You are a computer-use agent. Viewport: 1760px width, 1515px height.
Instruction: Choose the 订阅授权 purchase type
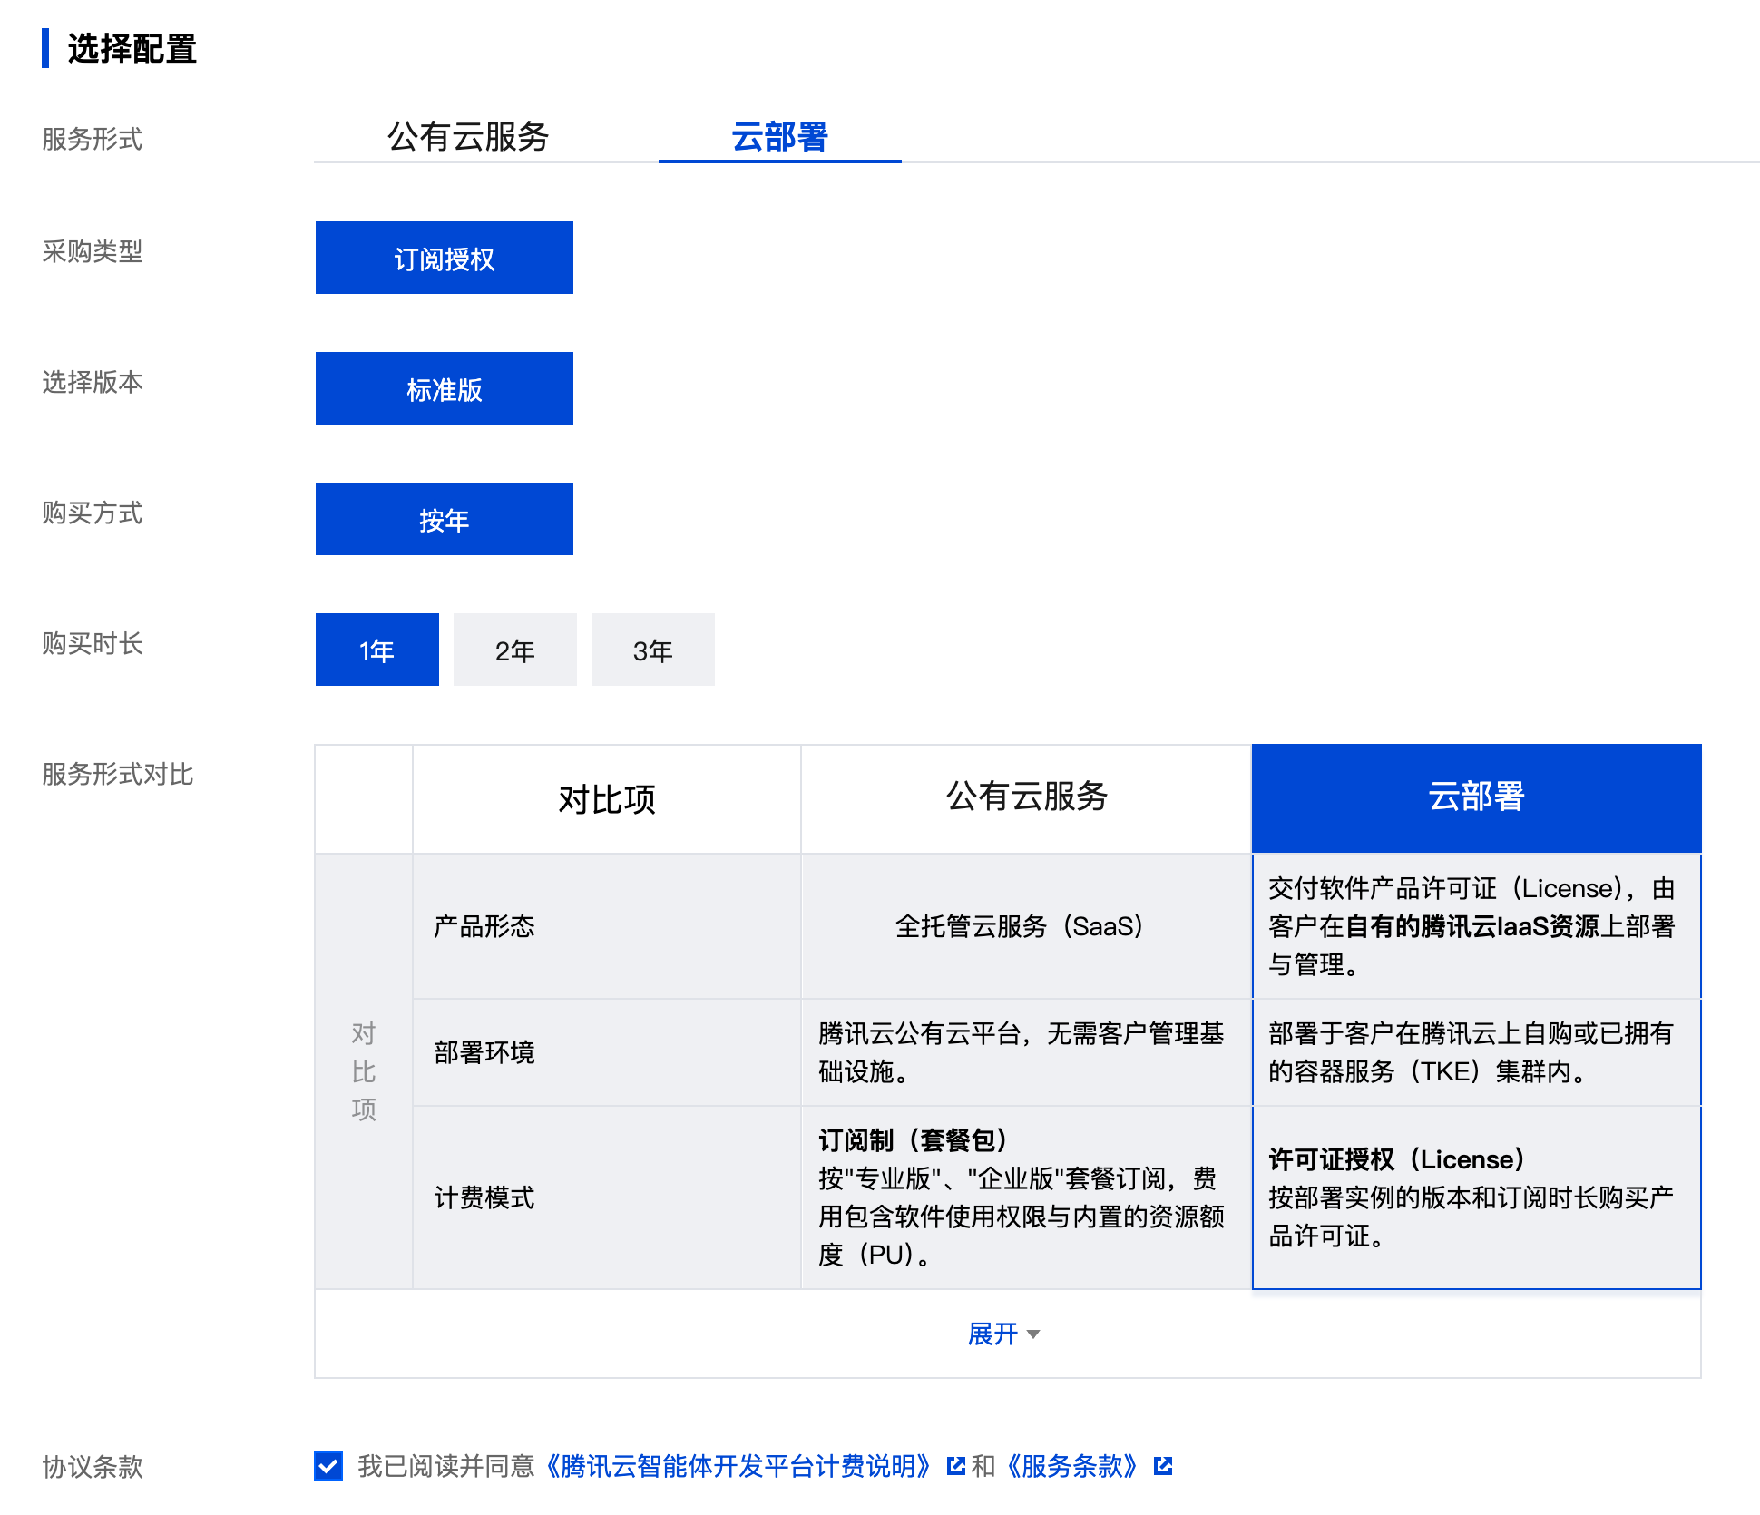pos(444,259)
